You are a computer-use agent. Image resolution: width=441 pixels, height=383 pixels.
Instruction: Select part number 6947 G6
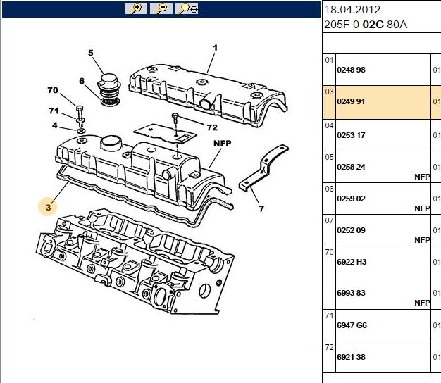click(x=352, y=325)
